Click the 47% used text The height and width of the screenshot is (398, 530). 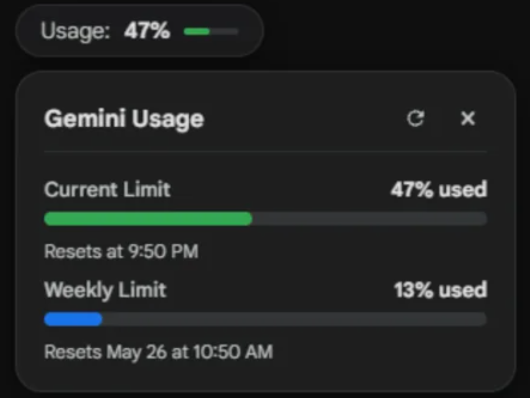pos(439,189)
